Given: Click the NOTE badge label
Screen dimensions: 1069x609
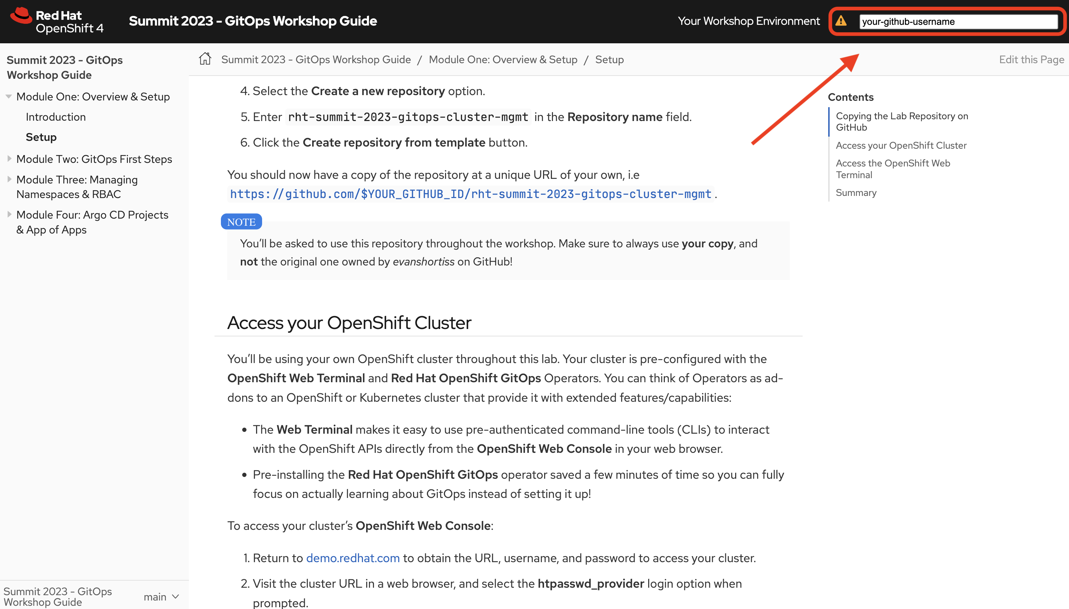Looking at the screenshot, I should pos(241,222).
